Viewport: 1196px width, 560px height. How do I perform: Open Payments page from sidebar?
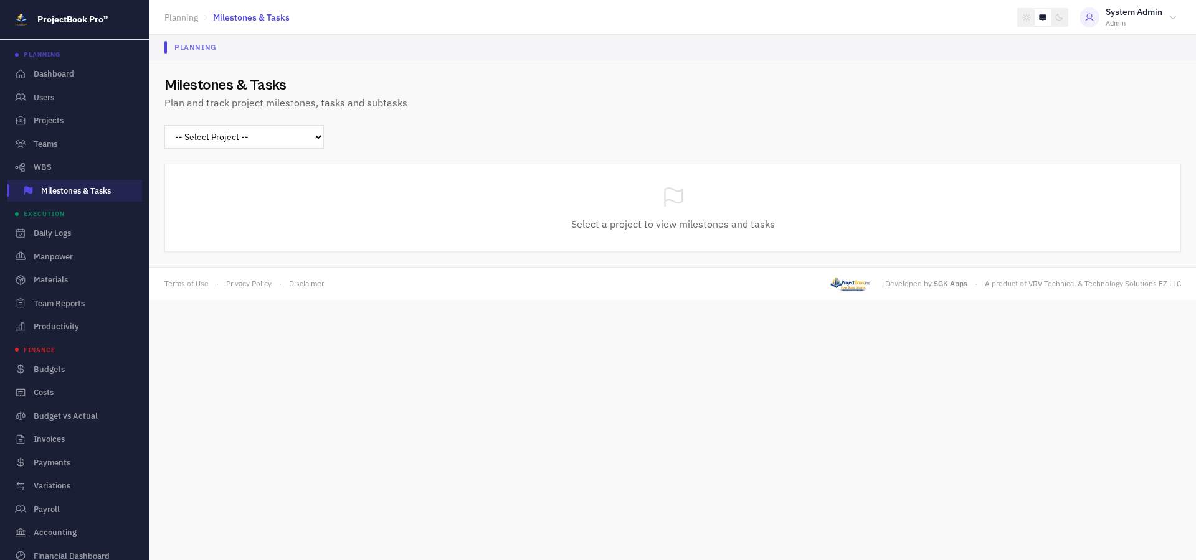pyautogui.click(x=75, y=462)
